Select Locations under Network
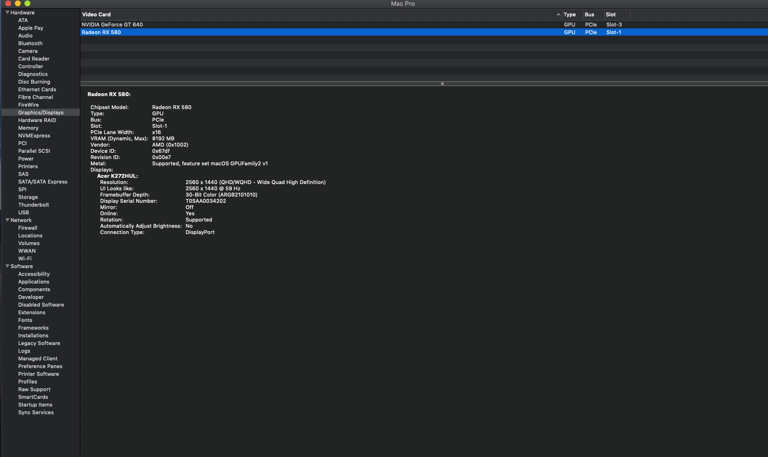Viewport: 768px width, 457px height. coord(30,235)
